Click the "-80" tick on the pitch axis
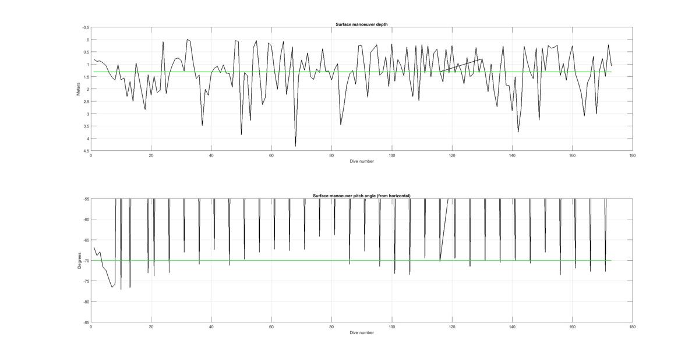This screenshot has height=362, width=699. (86, 301)
